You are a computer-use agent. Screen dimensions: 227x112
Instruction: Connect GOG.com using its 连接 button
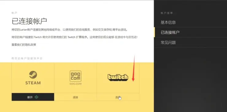coord(75,97)
